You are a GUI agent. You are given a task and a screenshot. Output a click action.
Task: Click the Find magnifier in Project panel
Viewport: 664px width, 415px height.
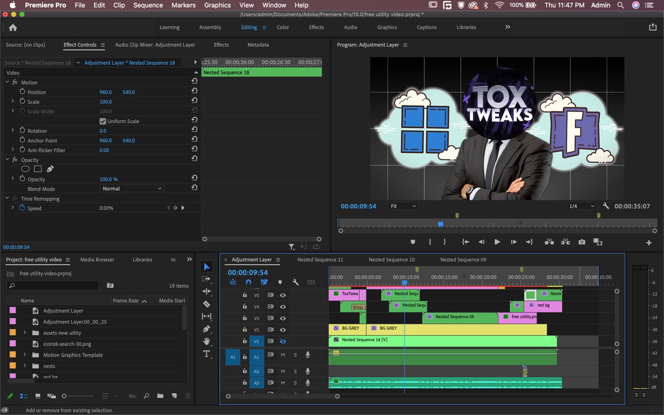tap(147, 396)
